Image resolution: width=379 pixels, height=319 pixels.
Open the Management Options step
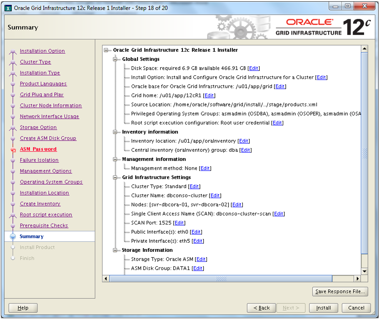tap(46, 171)
